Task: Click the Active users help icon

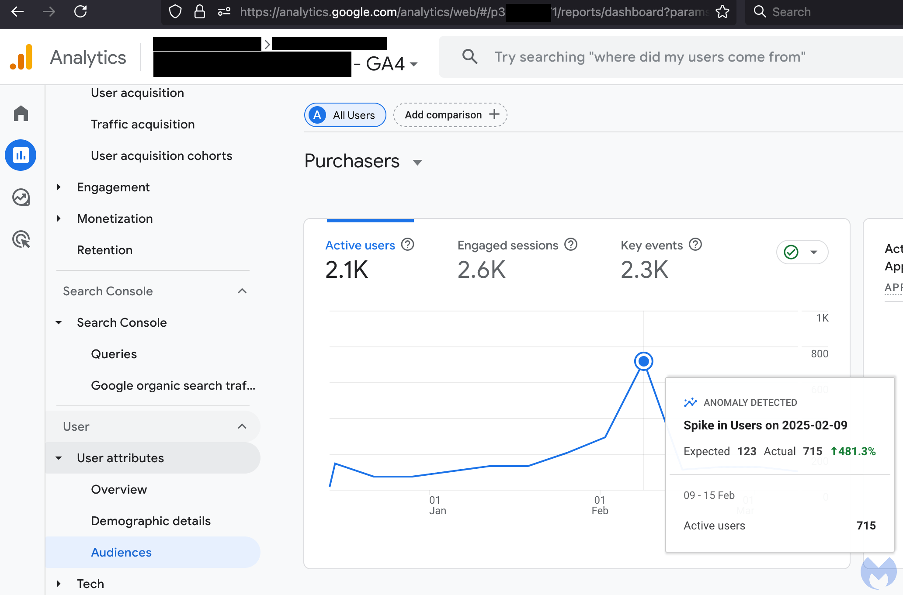Action: [x=407, y=245]
